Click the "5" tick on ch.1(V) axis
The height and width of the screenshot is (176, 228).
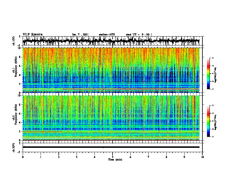click(20, 37)
